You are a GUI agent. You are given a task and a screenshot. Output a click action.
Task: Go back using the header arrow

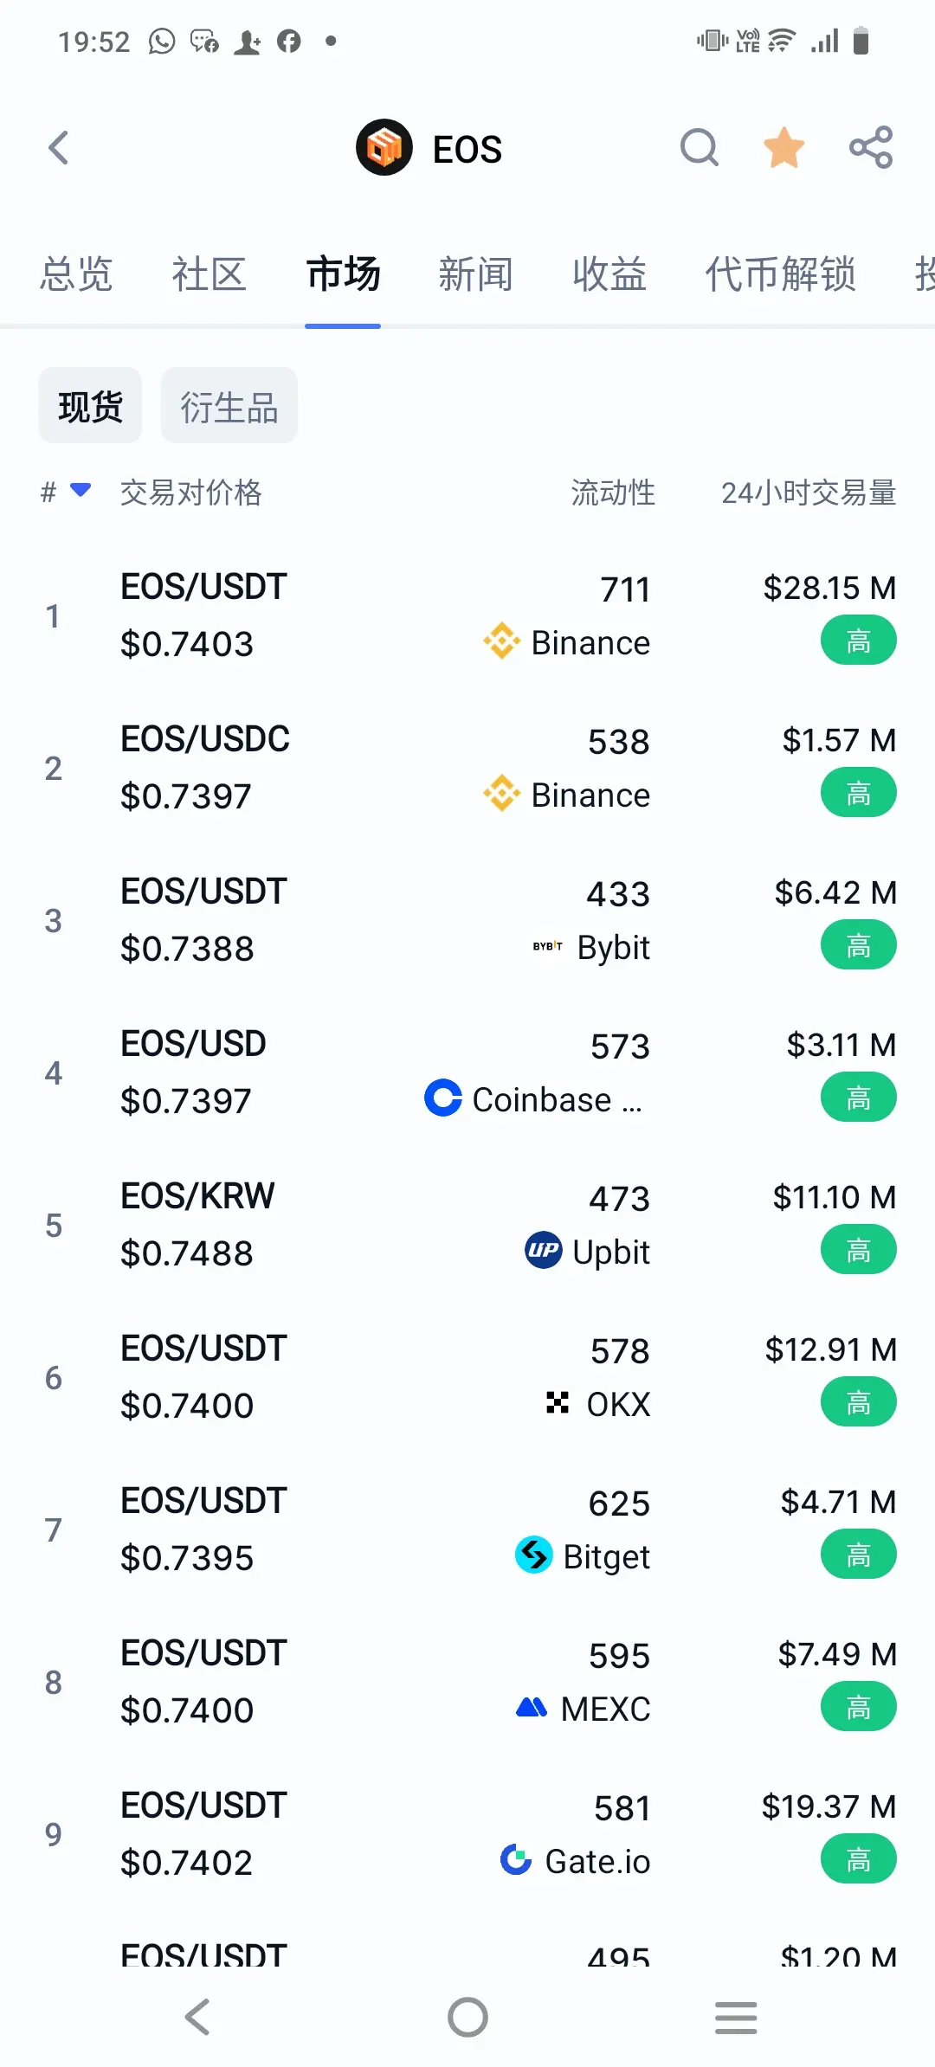[x=58, y=148]
